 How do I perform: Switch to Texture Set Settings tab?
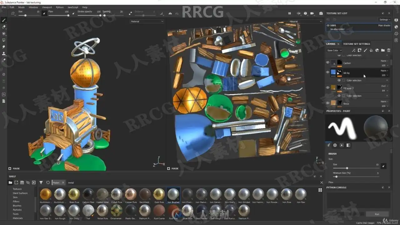pos(357,44)
